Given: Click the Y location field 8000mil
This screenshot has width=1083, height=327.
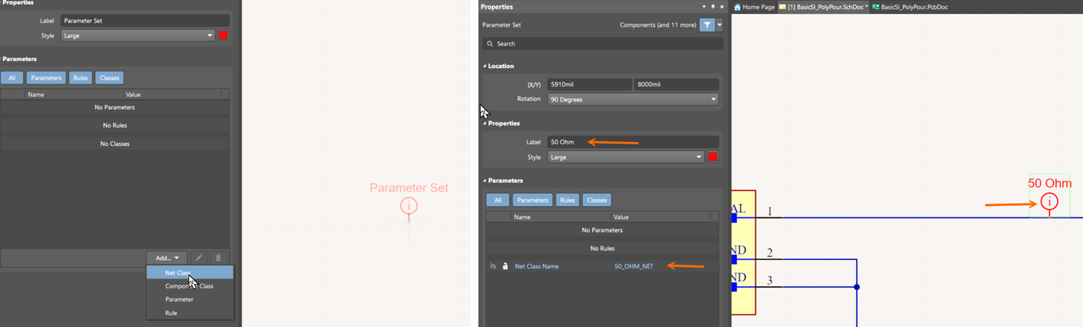Looking at the screenshot, I should (x=676, y=84).
